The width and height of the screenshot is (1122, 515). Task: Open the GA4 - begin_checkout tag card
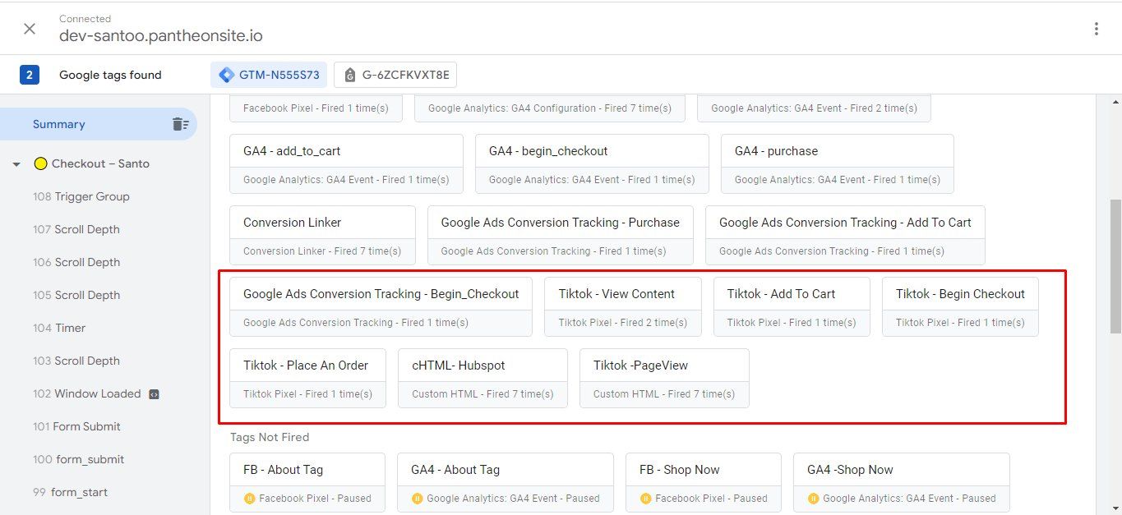point(592,163)
